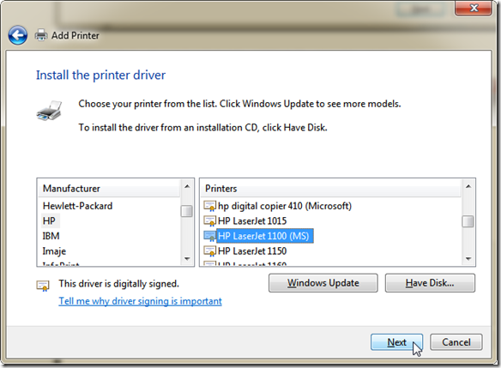Click the HP LaserJet 1015 certificate icon

pos(210,221)
